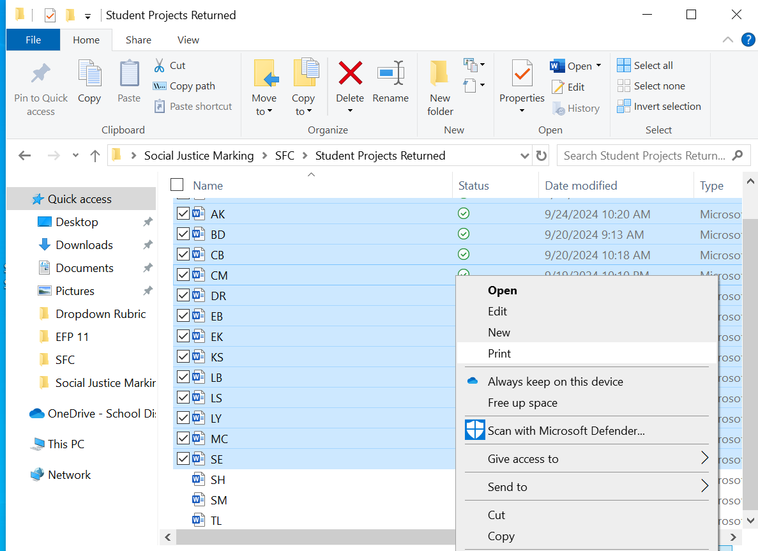Uncheck the SE file checkbox
The image size is (758, 551).
(183, 458)
